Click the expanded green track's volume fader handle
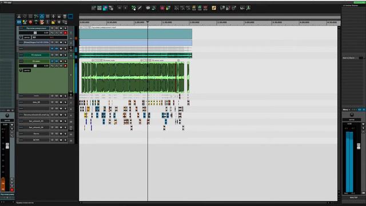Image resolution: width=366 pixels, height=206 pixels. (x=35, y=66)
